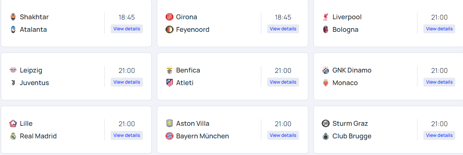Viewport: 463px width, 155px height.
Task: View details for Shakhtar vs Atalanta
Action: pos(127,29)
